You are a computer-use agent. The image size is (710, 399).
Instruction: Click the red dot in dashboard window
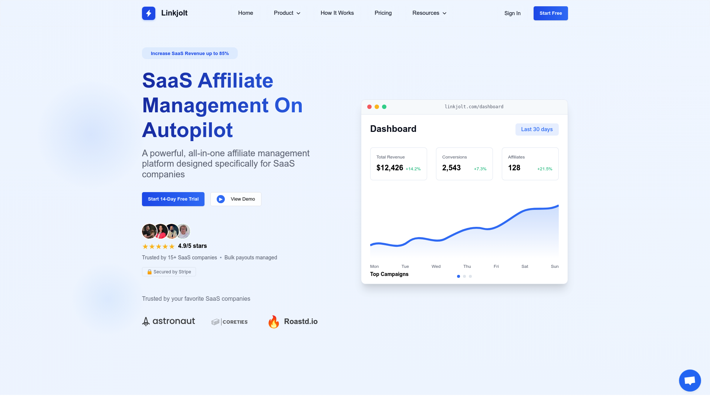[x=369, y=107]
